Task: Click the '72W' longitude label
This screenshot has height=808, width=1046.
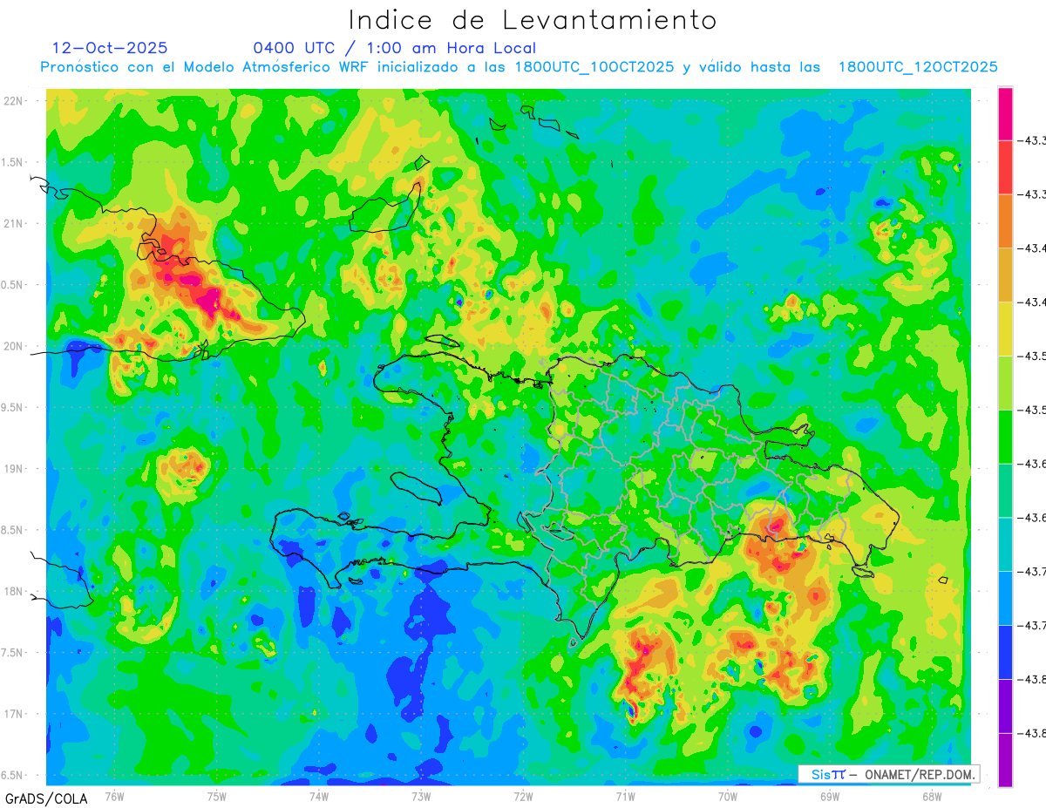Action: click(523, 797)
